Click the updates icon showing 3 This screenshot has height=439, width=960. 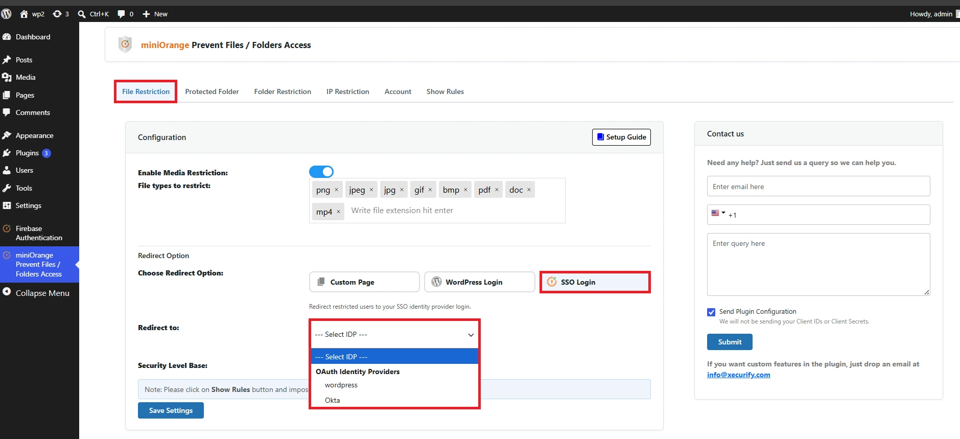click(57, 14)
